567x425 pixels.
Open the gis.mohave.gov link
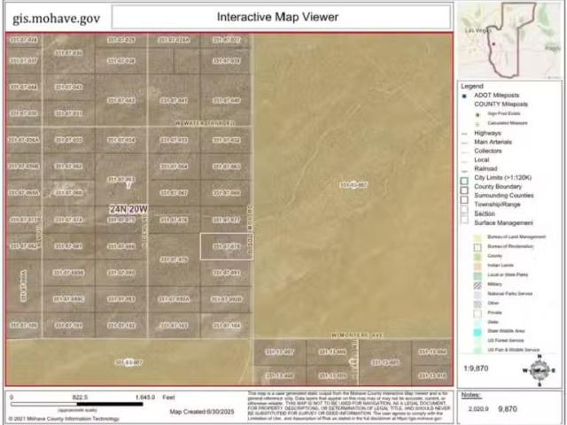coord(56,17)
